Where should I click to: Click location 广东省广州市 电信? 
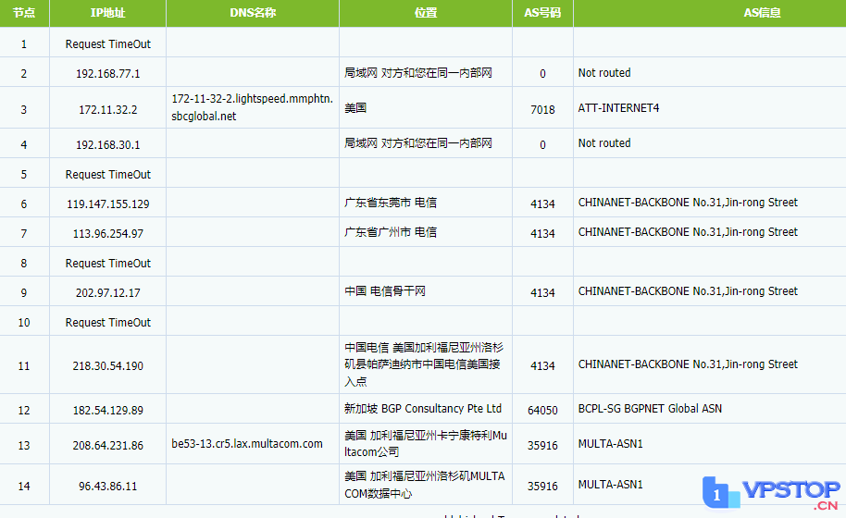[391, 232]
